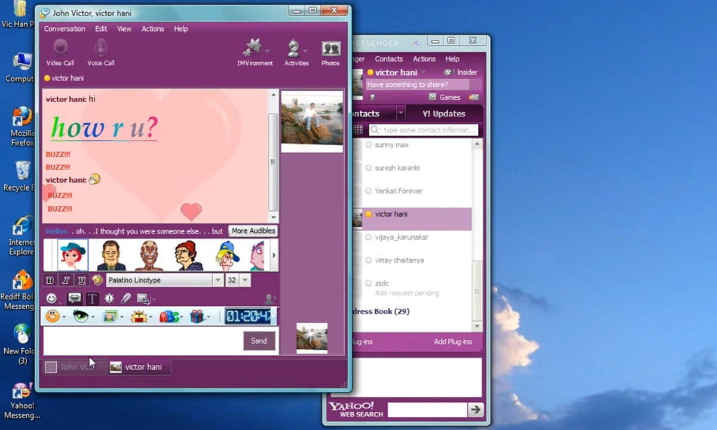
Task: Open the Edit menu in chat window
Action: (x=101, y=29)
